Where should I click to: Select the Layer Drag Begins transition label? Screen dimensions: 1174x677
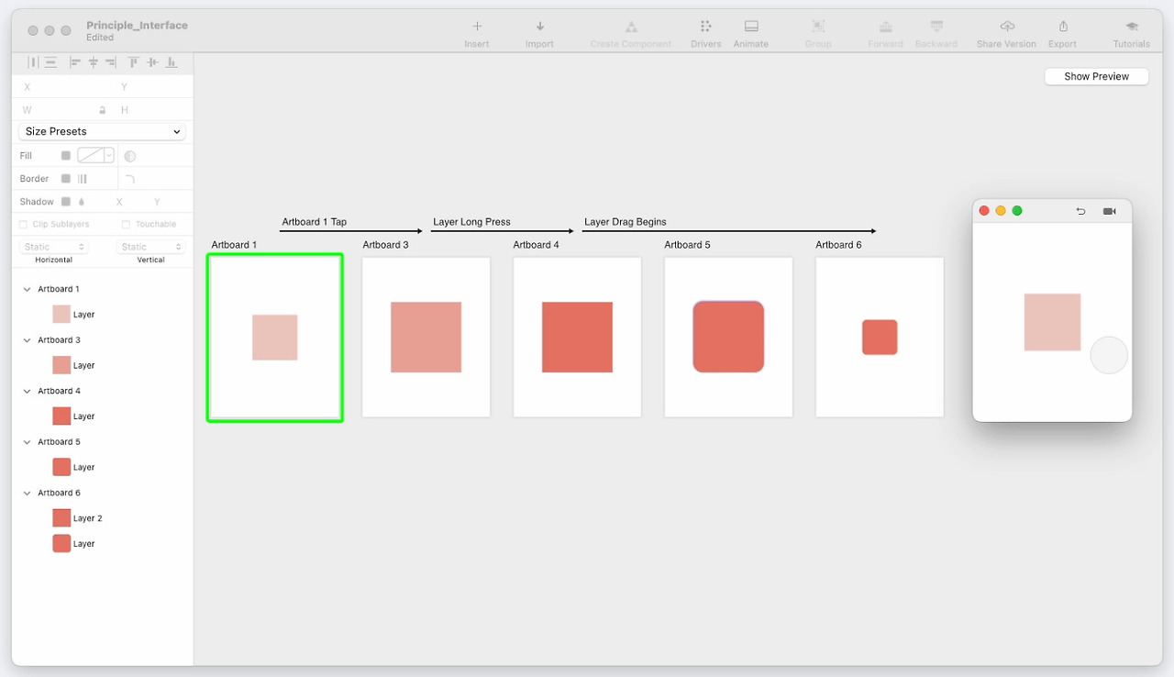coord(626,222)
